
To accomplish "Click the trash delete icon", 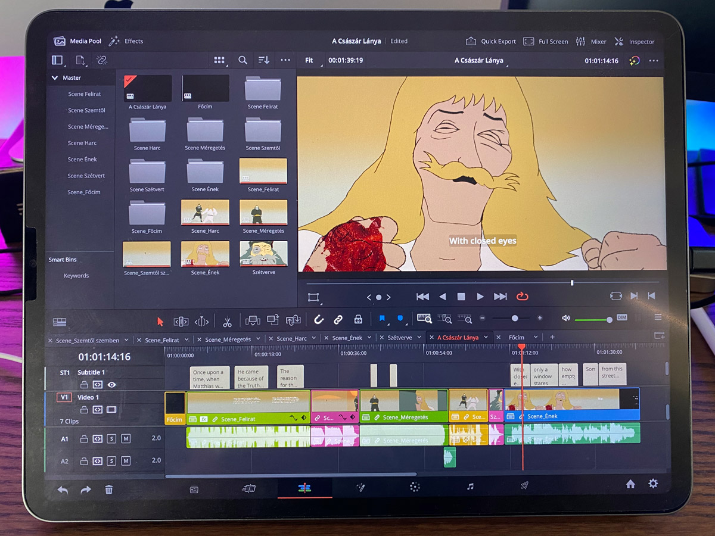I will [x=108, y=490].
